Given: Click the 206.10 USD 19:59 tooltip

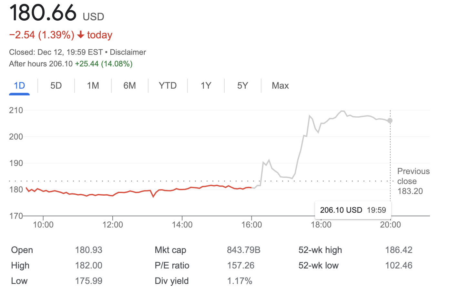Looking at the screenshot, I should [x=353, y=210].
